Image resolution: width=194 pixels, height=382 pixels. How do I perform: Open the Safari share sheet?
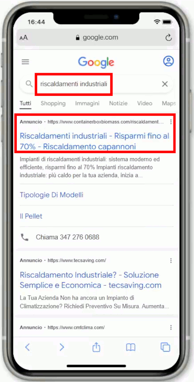tap(96, 347)
